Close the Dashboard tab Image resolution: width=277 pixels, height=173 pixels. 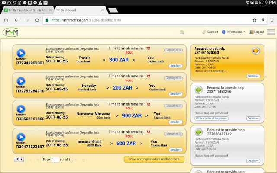pos(103,10)
